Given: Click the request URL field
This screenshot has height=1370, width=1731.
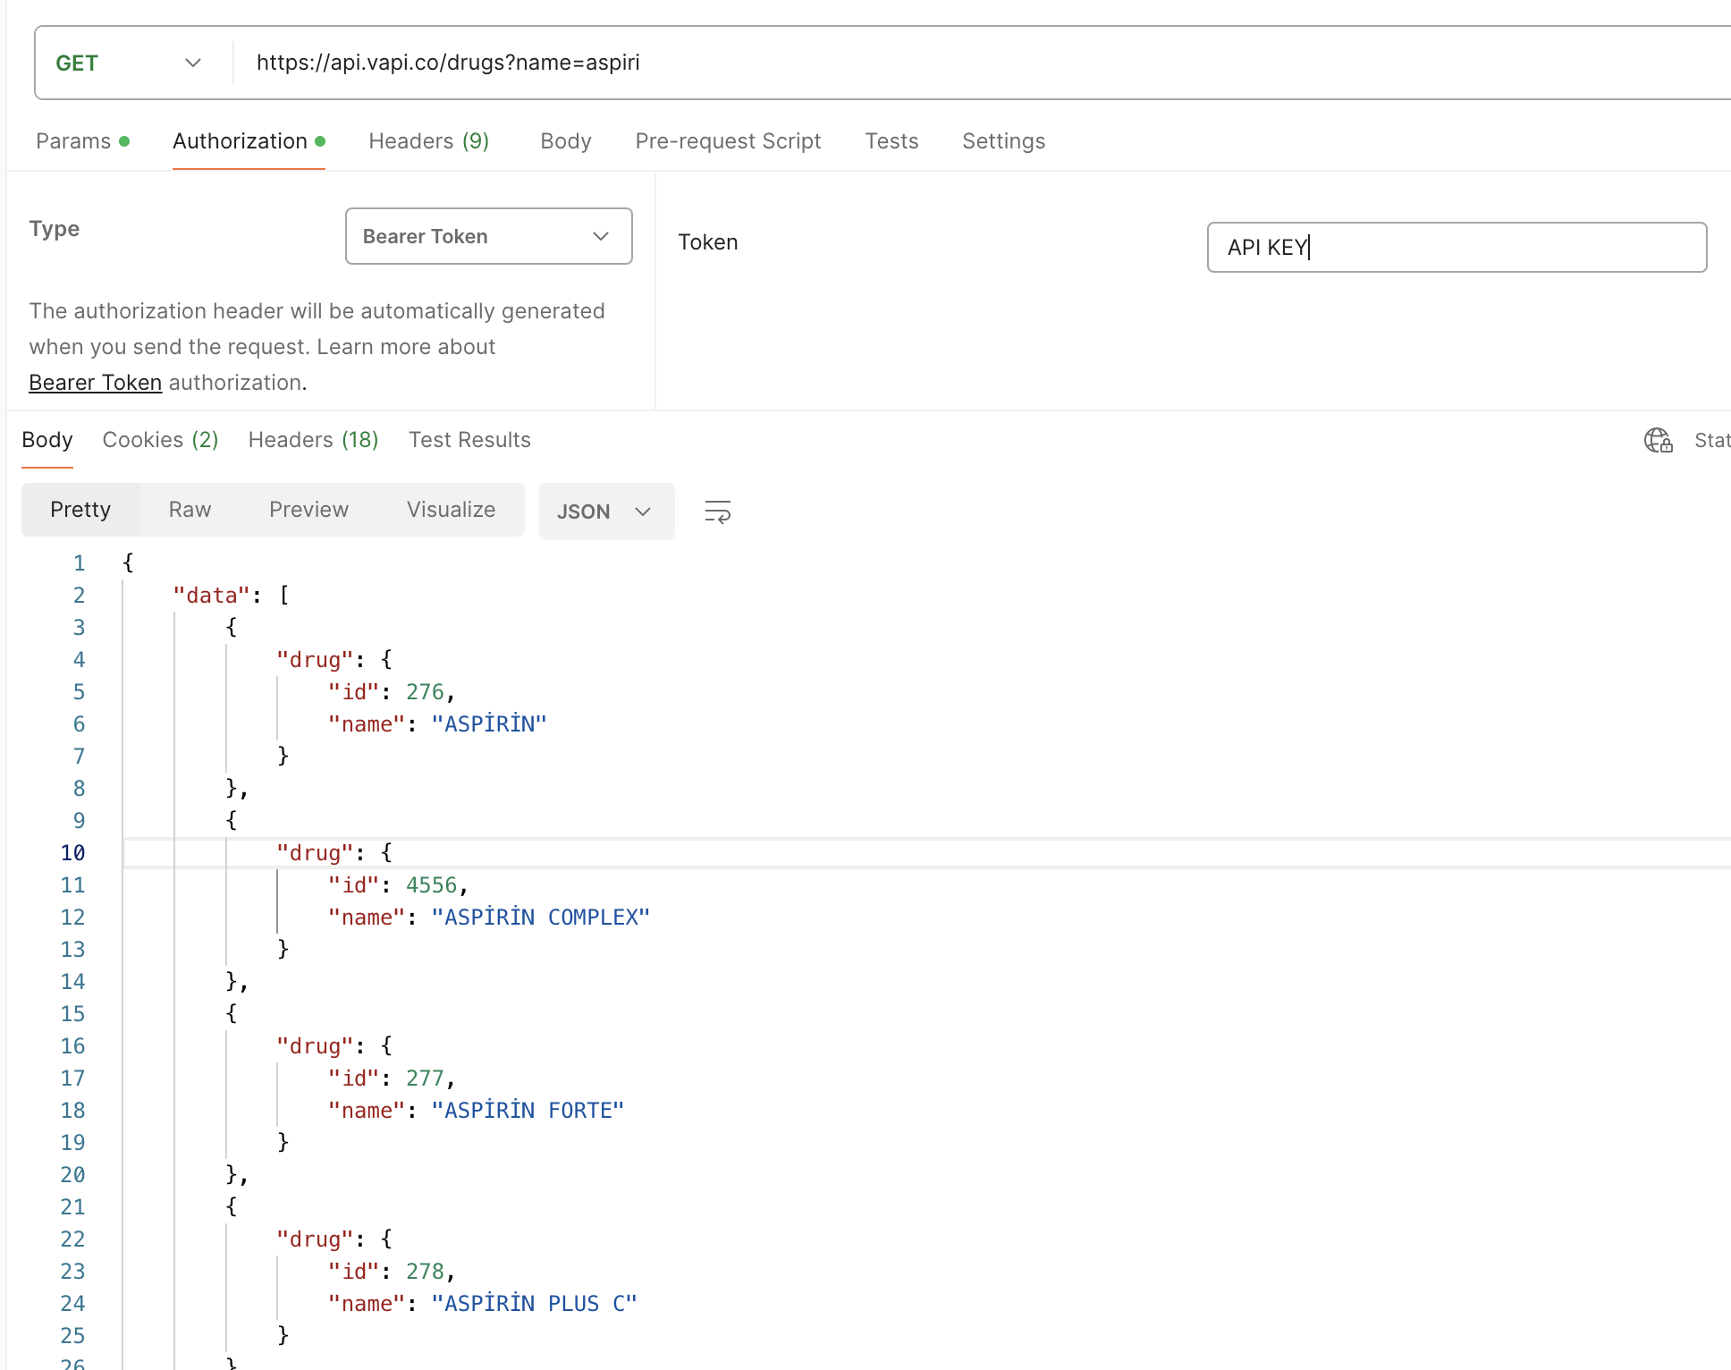Looking at the screenshot, I should (984, 63).
